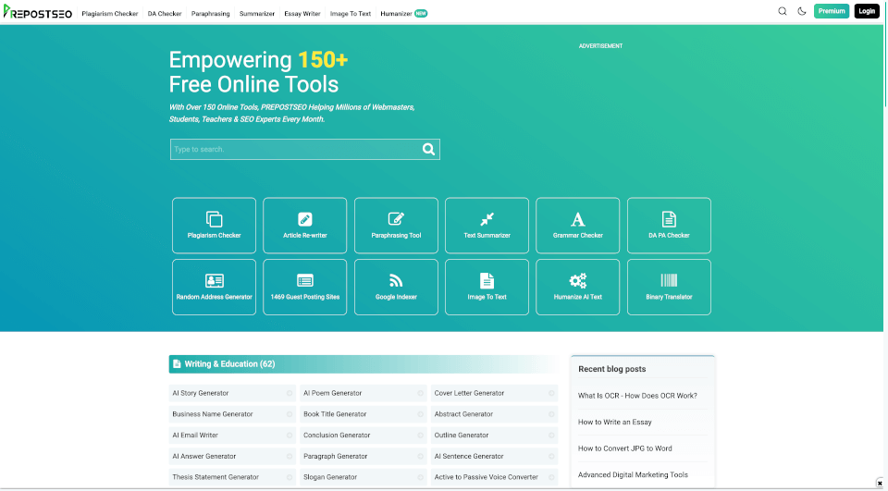Open the Text Summarizer card

tap(487, 226)
